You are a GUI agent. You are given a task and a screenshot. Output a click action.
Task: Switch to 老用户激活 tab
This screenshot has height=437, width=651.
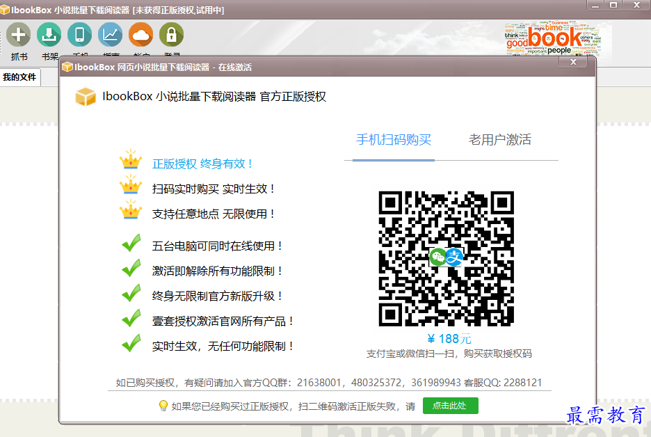(500, 140)
